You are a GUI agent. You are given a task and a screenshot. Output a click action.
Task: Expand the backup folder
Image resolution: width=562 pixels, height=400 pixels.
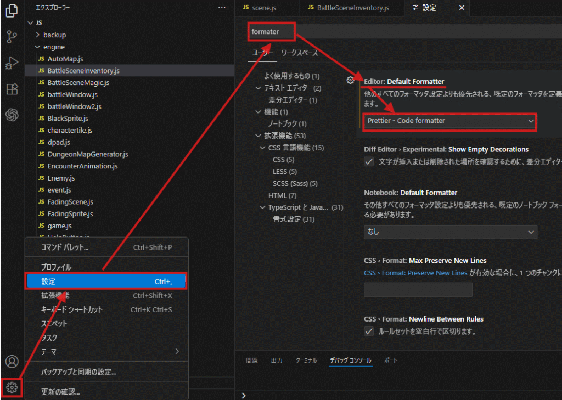pyautogui.click(x=54, y=35)
